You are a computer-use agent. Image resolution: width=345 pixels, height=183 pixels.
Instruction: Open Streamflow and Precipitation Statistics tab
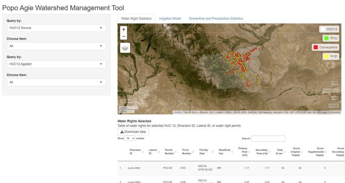pos(216,19)
